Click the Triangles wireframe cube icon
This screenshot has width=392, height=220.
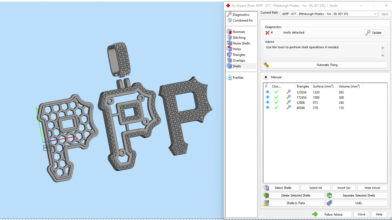229,55
